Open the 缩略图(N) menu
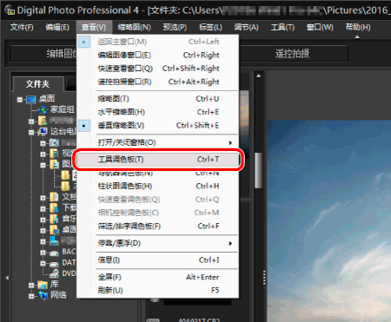Image resolution: width=391 pixels, height=322 pixels. 135,27
